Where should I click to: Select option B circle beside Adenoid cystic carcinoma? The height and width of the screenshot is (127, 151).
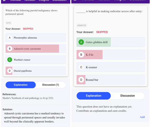pyautogui.click(x=10, y=49)
